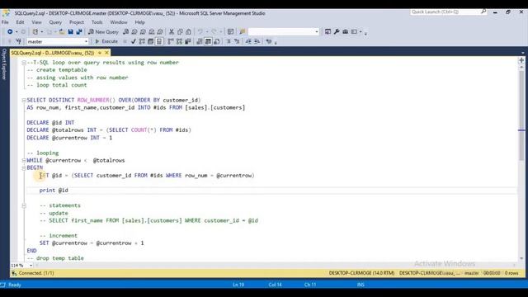This screenshot has width=528, height=297.
Task: Open the Window menu
Action: click(x=119, y=22)
